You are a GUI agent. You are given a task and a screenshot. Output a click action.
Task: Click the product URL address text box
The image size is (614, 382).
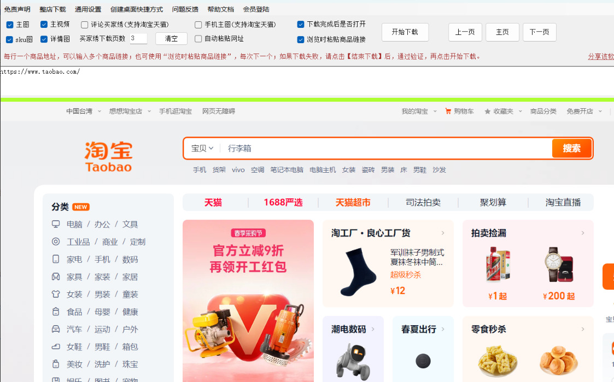[x=307, y=81]
